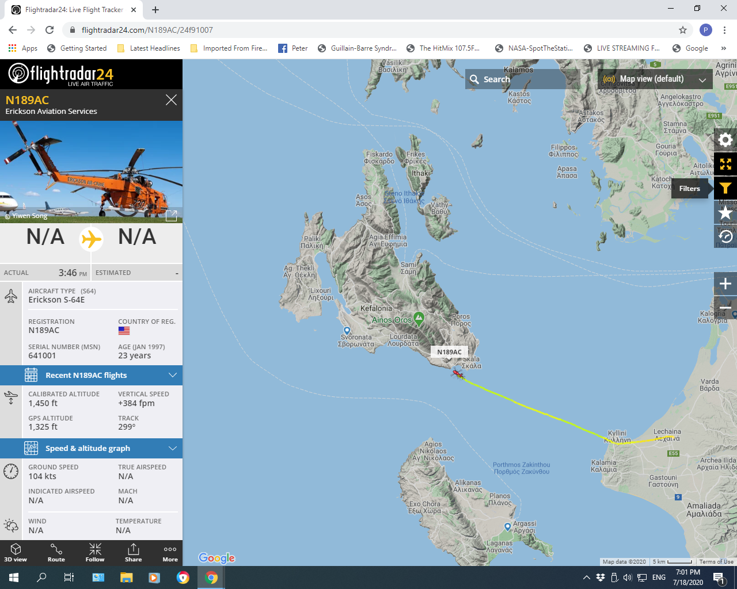
Task: Click Erickson Aviation Services text
Action: tap(51, 112)
